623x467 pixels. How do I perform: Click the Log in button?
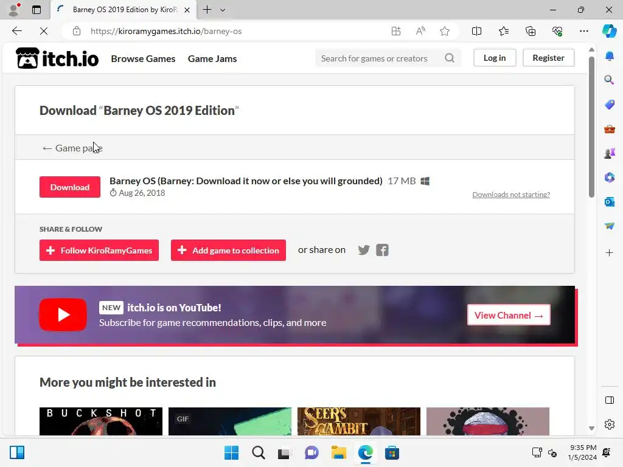pyautogui.click(x=495, y=58)
